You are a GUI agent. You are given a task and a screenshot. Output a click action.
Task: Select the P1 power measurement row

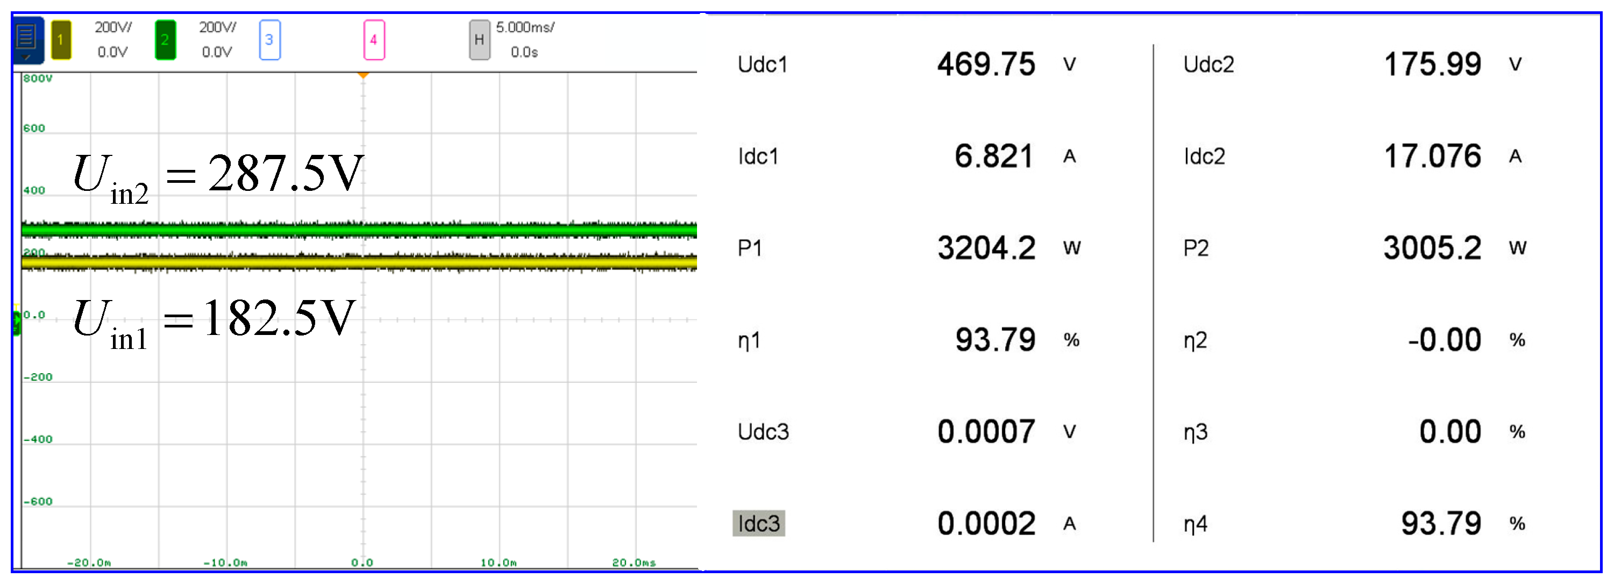click(749, 248)
